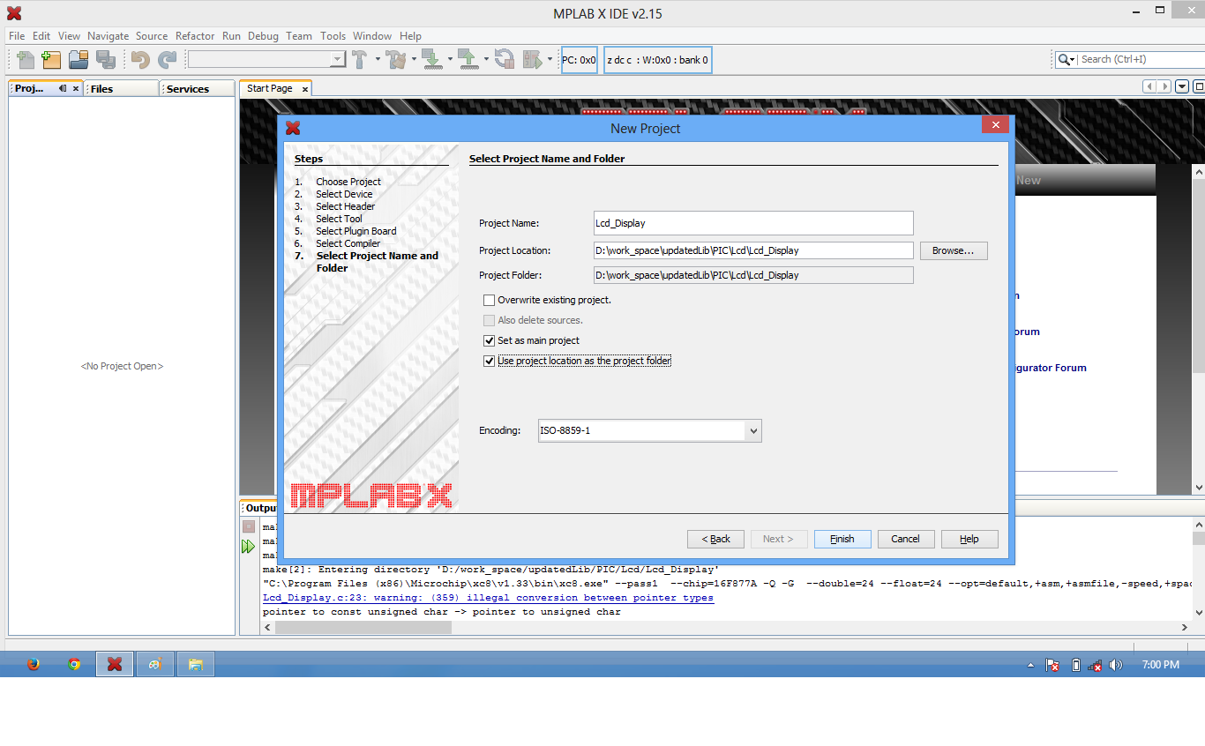This screenshot has height=746, width=1205.
Task: Switch to the Services tab
Action: tap(198, 88)
